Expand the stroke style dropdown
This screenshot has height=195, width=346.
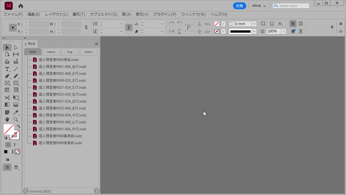pyautogui.click(x=254, y=31)
